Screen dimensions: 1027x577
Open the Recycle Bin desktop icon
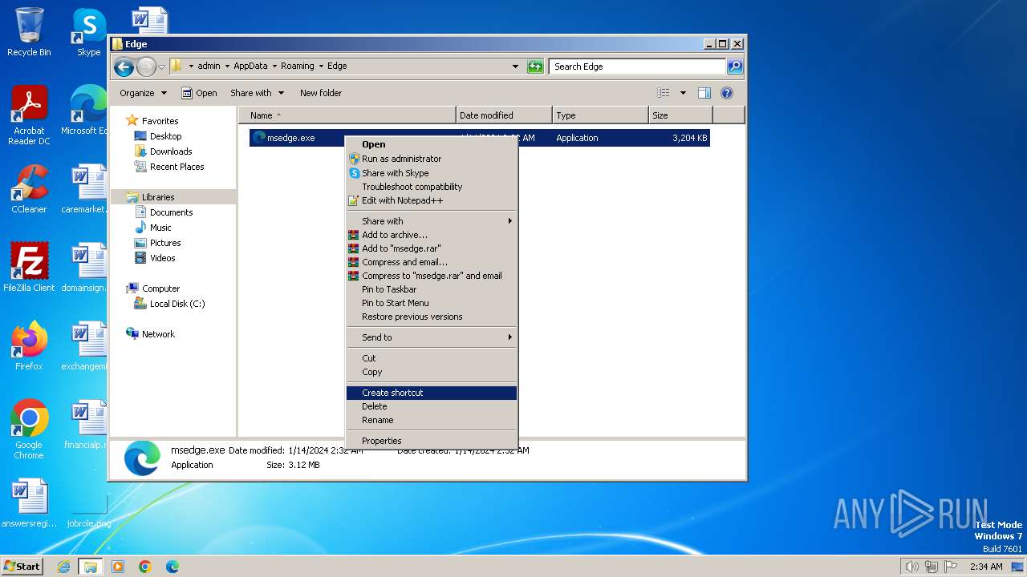tap(29, 33)
